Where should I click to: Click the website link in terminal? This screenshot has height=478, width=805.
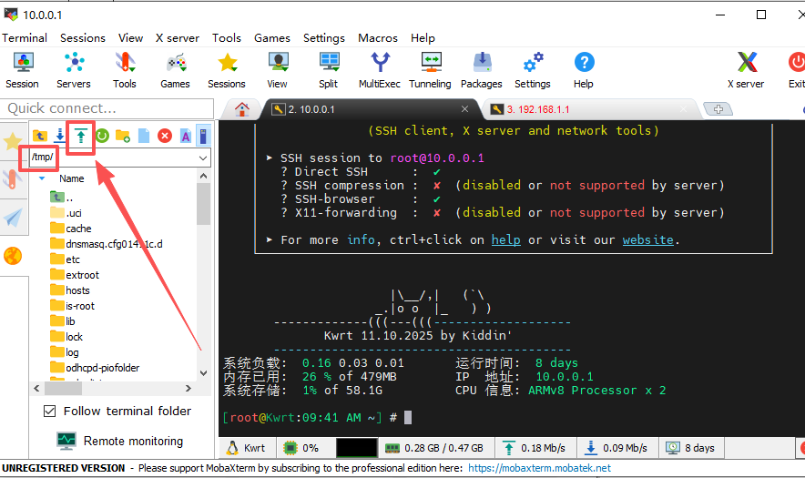pos(647,239)
